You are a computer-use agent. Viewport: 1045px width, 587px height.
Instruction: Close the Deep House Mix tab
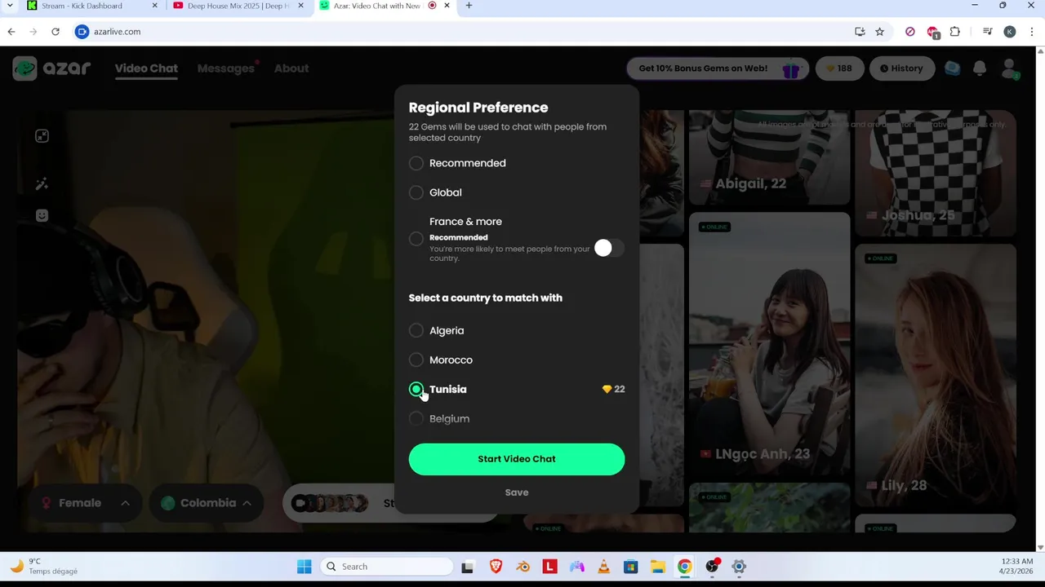(x=300, y=6)
